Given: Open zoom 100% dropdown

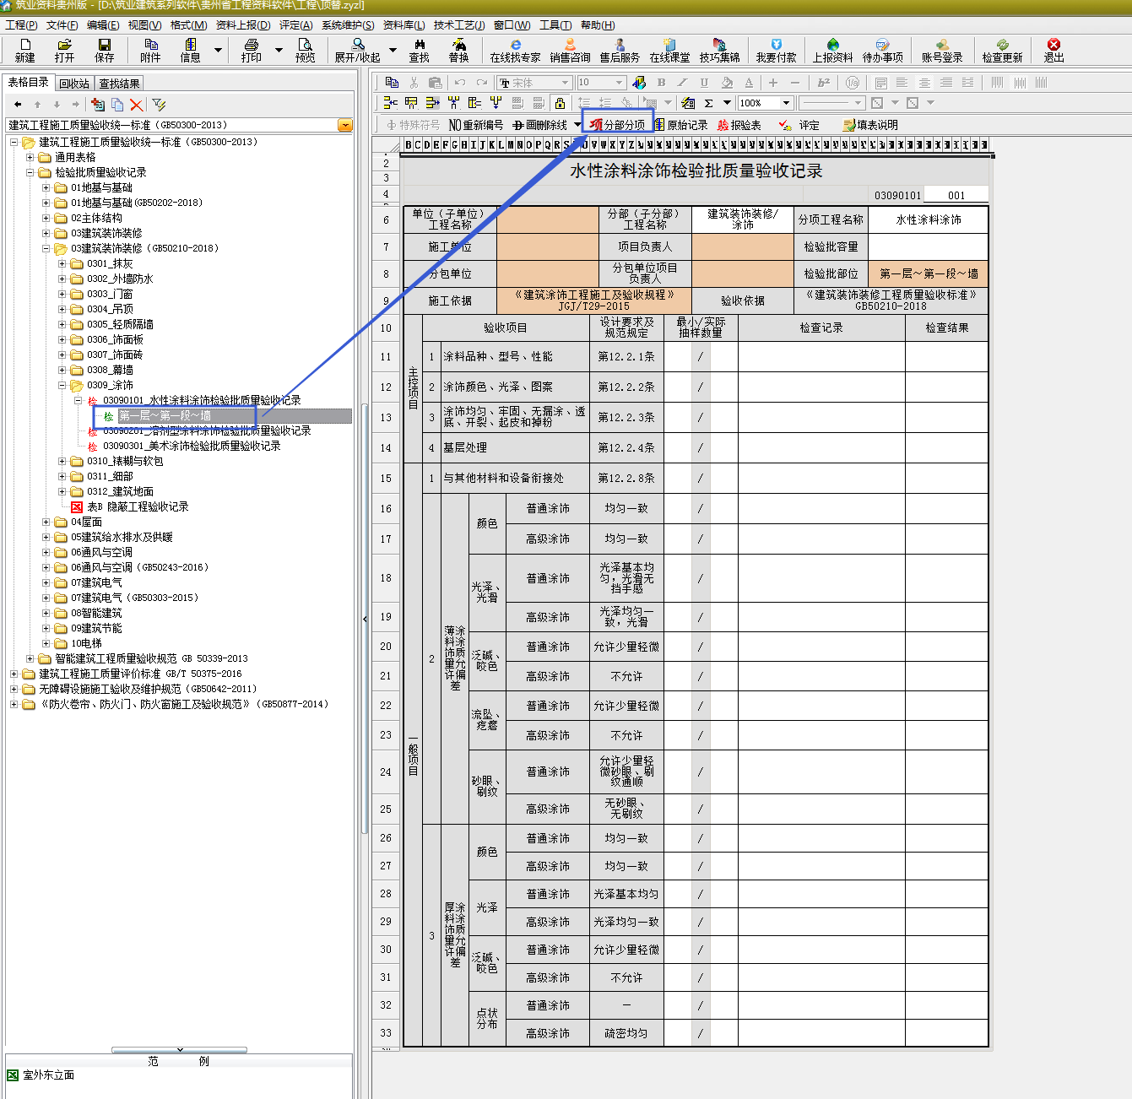Looking at the screenshot, I should click(786, 103).
